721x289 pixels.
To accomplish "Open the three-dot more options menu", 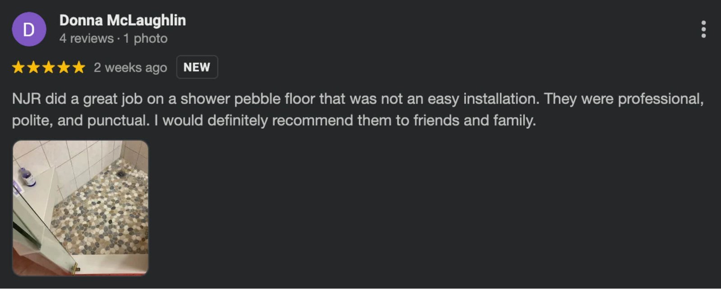I will [x=703, y=29].
